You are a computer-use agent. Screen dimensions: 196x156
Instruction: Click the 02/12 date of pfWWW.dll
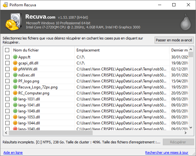[180, 69]
